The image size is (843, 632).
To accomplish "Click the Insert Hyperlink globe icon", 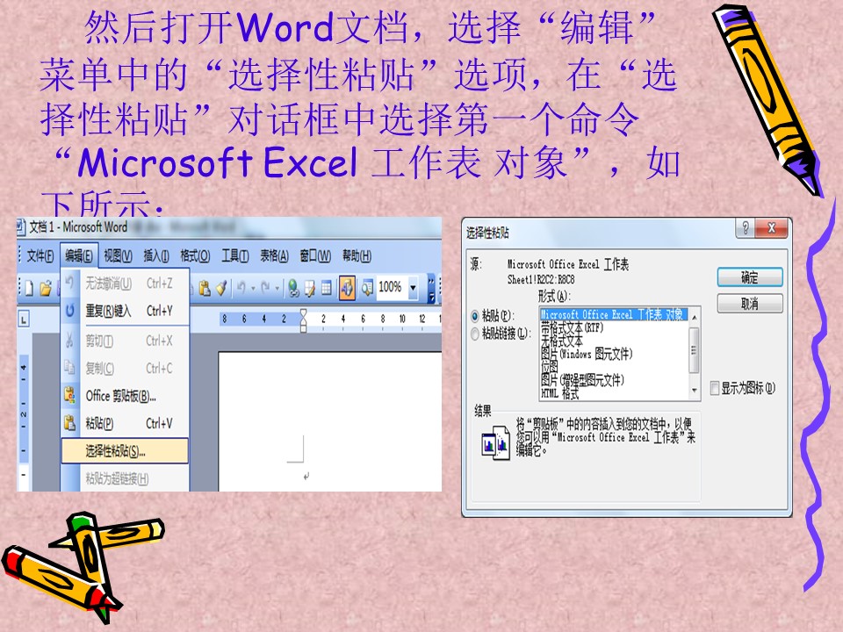I will pyautogui.click(x=293, y=289).
